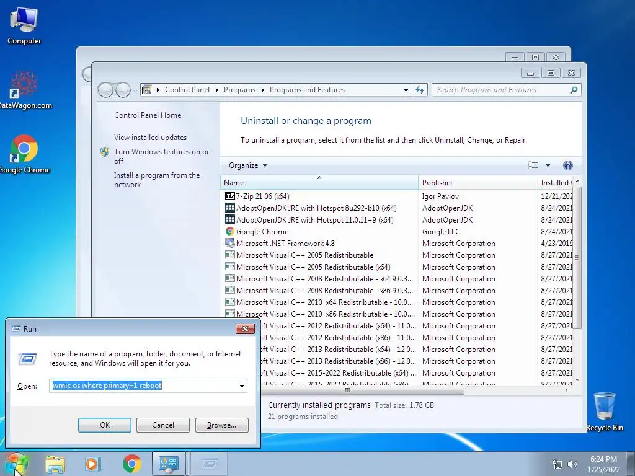The image size is (635, 476).
Task: Sort by the Name column header
Action: [319, 183]
